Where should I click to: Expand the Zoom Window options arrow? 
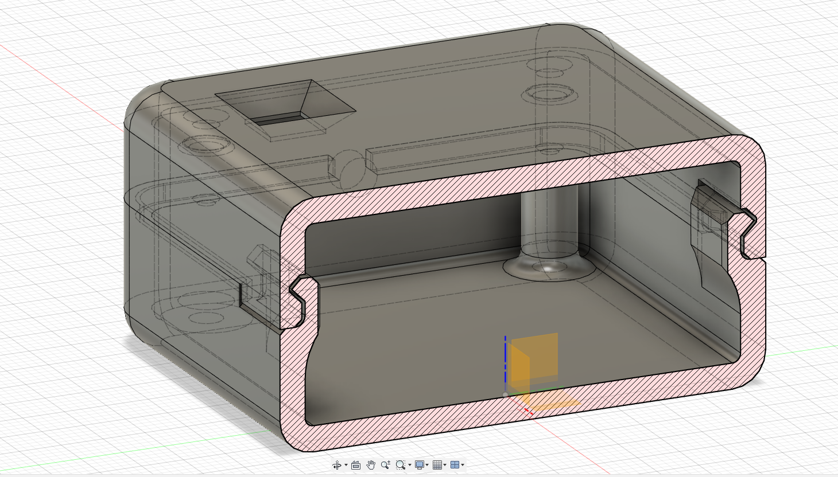pos(410,465)
